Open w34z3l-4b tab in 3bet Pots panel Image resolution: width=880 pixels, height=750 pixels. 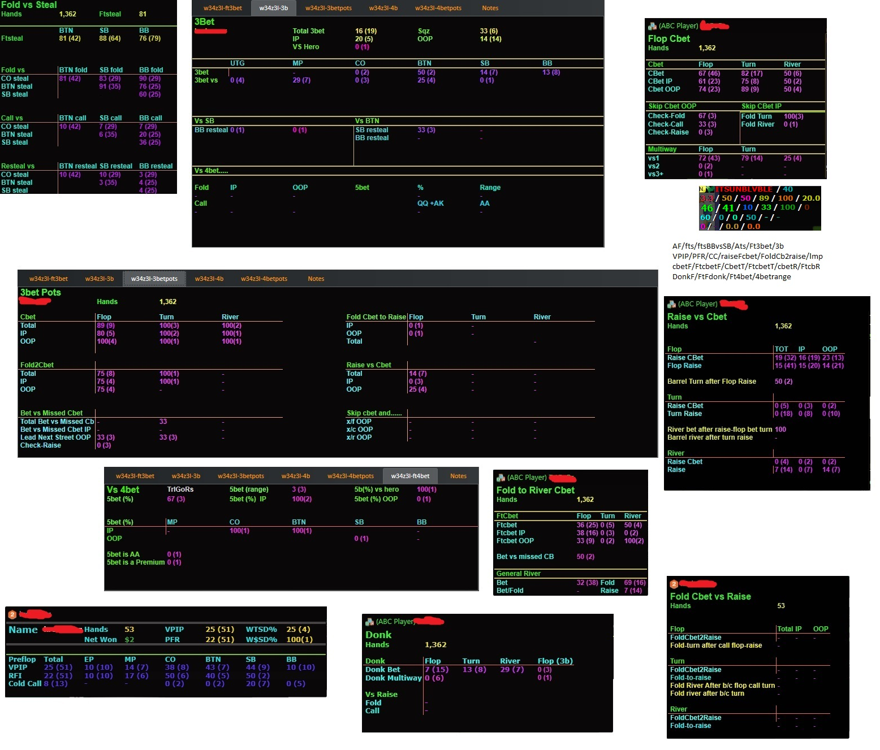coord(209,279)
